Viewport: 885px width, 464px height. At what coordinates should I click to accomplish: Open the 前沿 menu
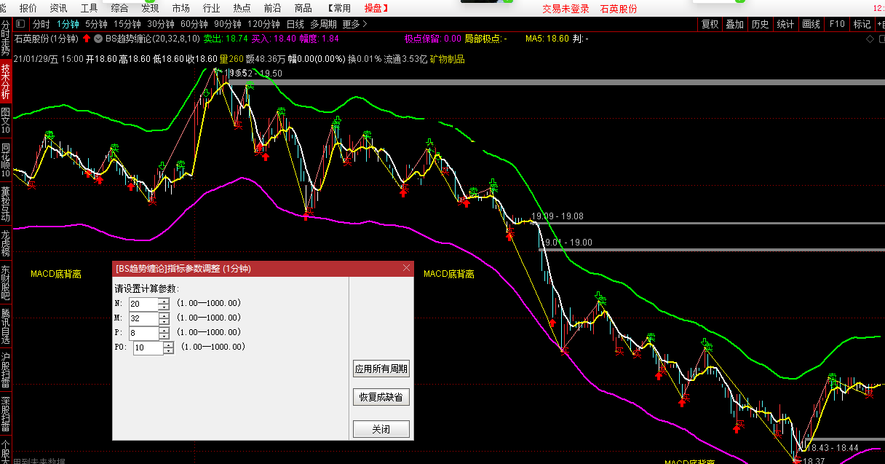[x=273, y=8]
